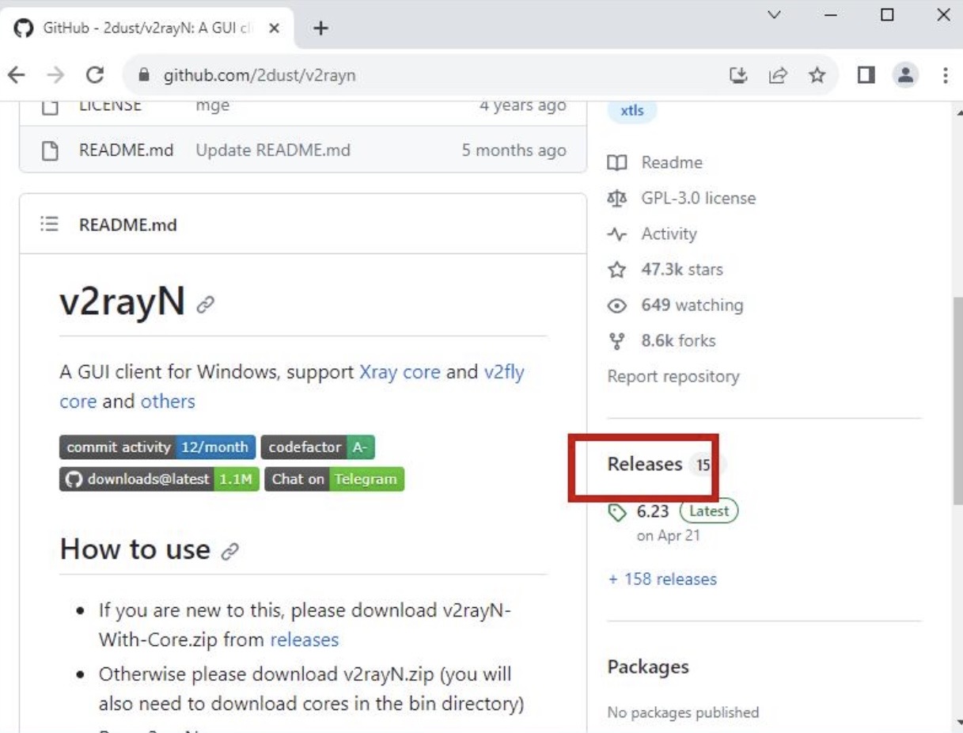Minimize the Chrome window
The width and height of the screenshot is (963, 733).
[831, 15]
